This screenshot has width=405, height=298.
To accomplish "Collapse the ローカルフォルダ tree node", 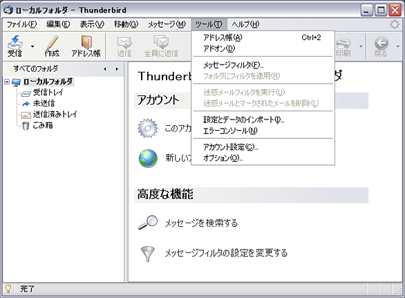I will pyautogui.click(x=7, y=82).
